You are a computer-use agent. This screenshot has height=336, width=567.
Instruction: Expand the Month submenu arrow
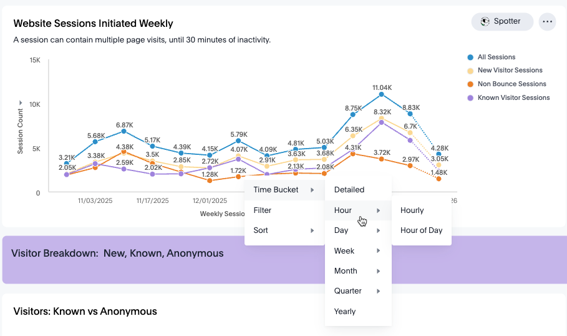378,271
